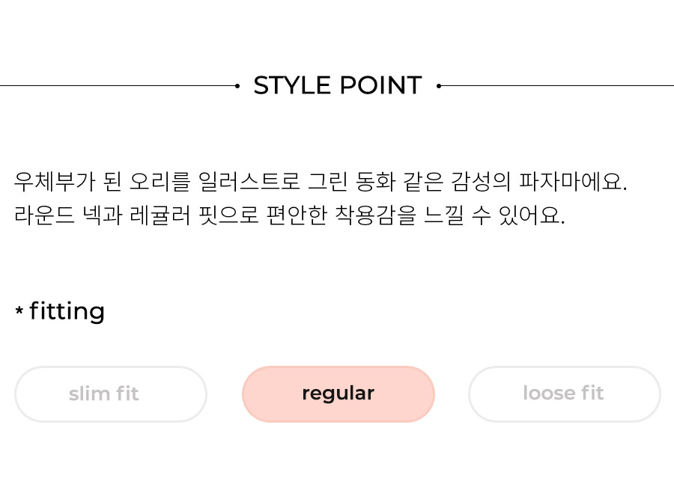Click the word POINT in heading
This screenshot has width=674, height=484.
point(381,85)
